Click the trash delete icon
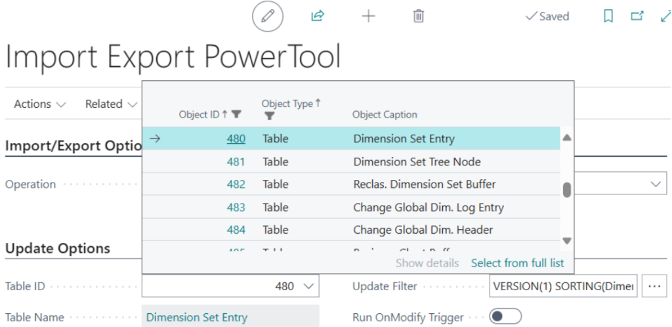This screenshot has height=327, width=672. (x=418, y=16)
